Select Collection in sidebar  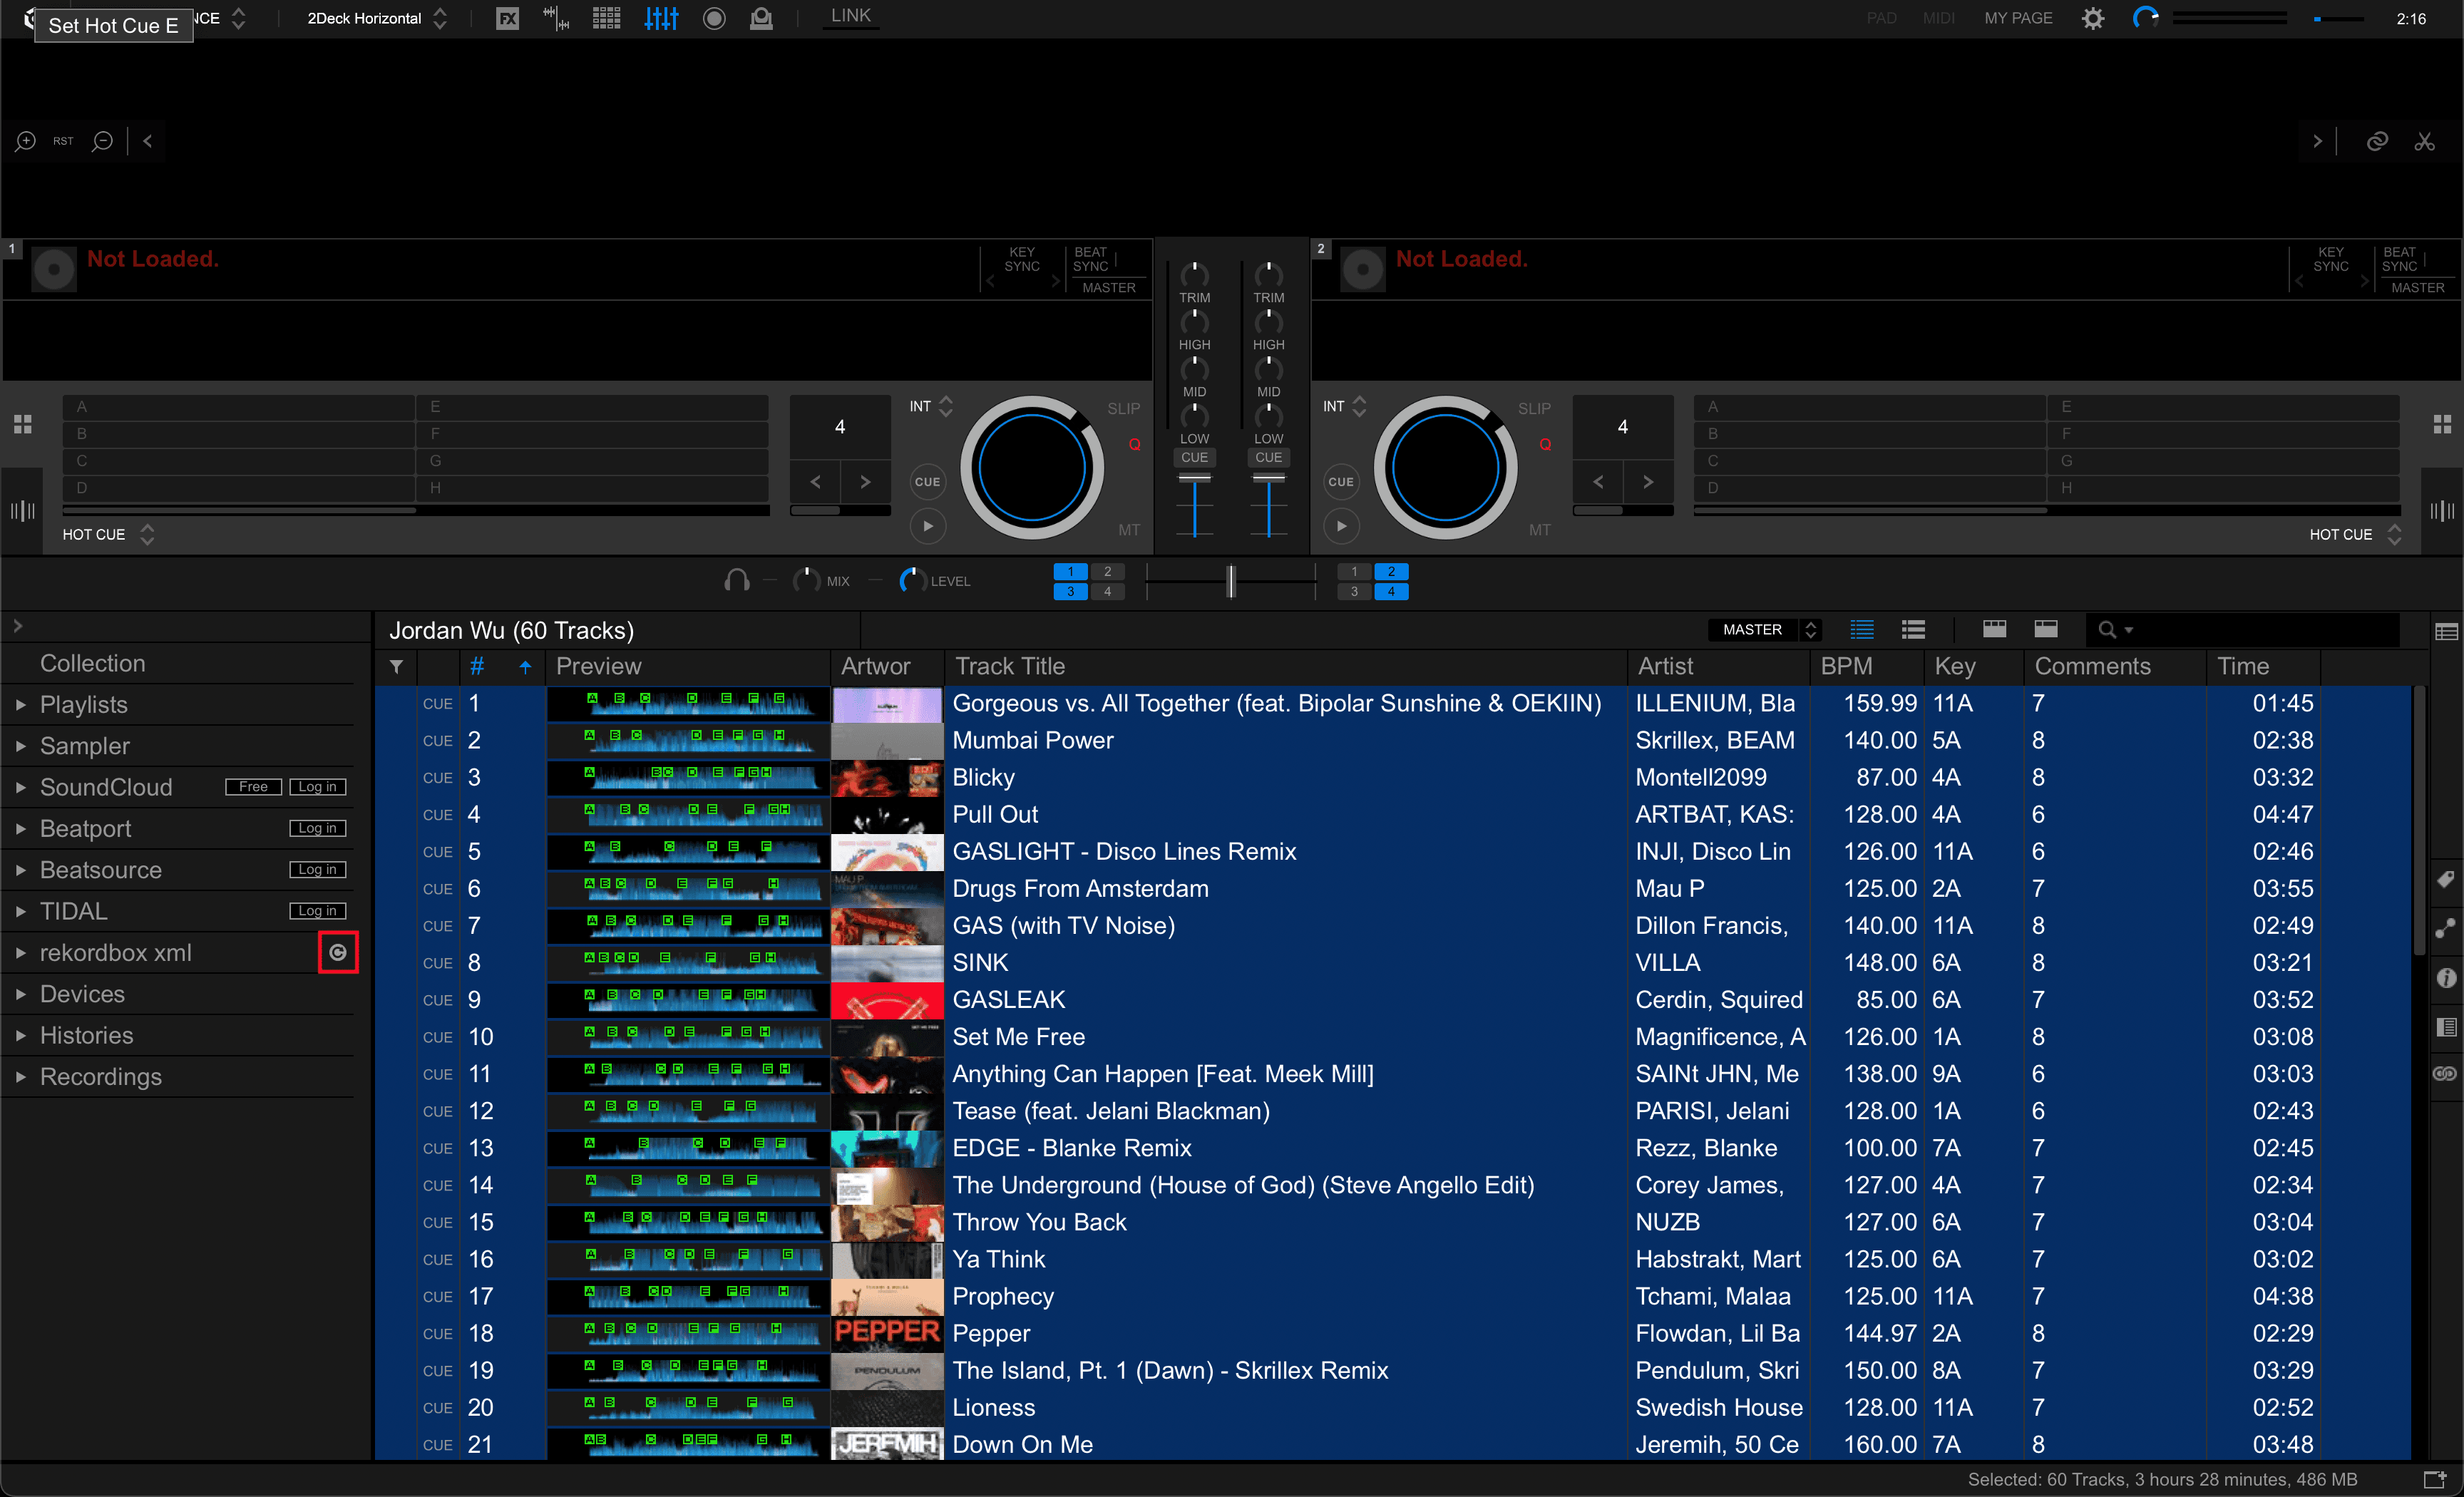tap(92, 663)
